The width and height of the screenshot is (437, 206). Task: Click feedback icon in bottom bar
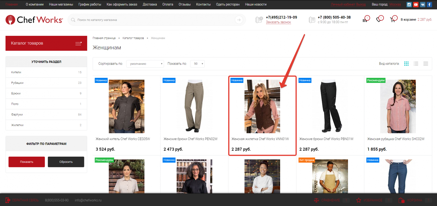tap(8, 200)
